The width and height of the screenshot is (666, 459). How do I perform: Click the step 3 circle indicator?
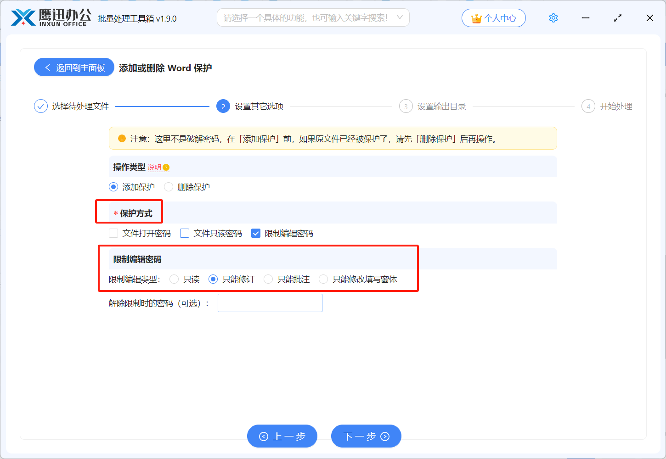click(x=406, y=106)
